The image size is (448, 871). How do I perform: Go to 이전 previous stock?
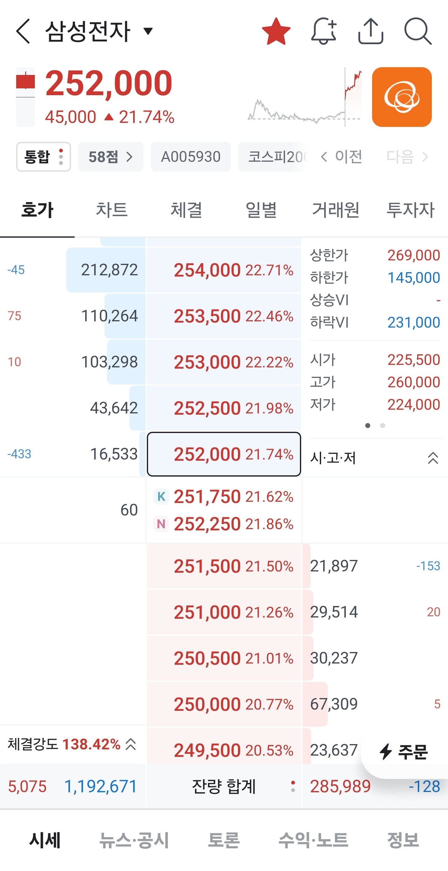pyautogui.click(x=342, y=157)
